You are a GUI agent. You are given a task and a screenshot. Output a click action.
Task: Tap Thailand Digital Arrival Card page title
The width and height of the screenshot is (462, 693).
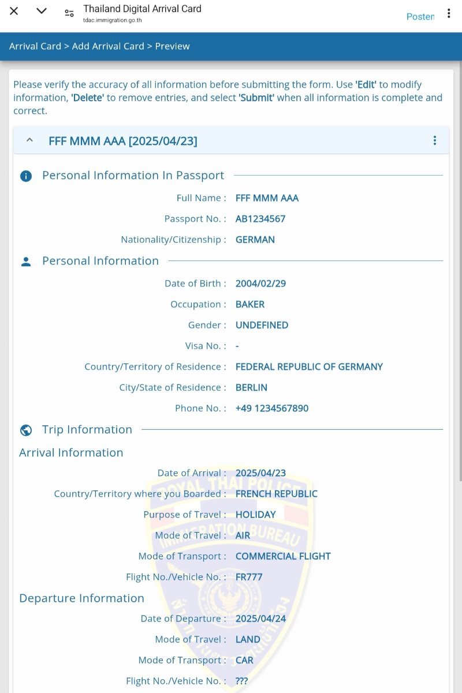click(x=143, y=9)
